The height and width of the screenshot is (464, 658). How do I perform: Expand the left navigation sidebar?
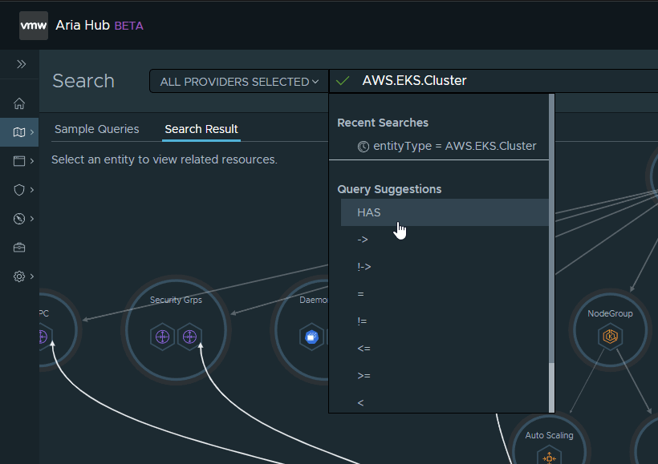pyautogui.click(x=21, y=64)
